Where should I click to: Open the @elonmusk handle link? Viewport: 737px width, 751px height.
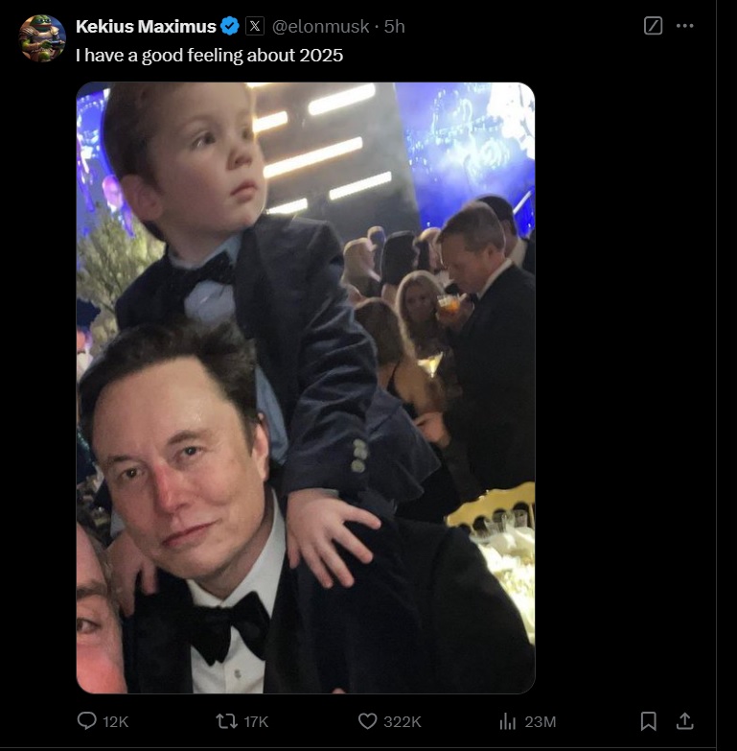323,27
